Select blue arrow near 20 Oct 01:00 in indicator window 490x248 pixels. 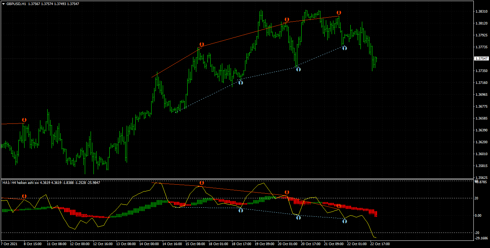pyautogui.click(x=298, y=217)
